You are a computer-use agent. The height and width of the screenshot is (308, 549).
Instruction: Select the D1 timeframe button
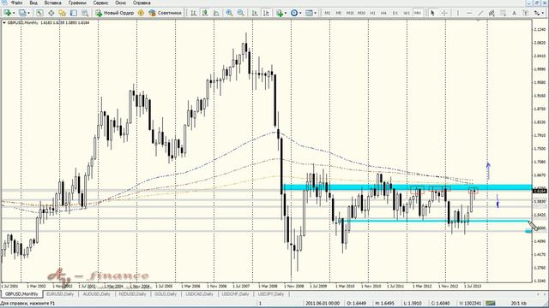(x=395, y=13)
